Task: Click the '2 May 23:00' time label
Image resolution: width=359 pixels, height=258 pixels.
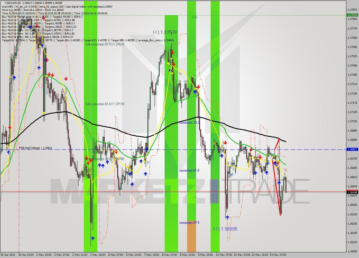Action: tap(80, 255)
